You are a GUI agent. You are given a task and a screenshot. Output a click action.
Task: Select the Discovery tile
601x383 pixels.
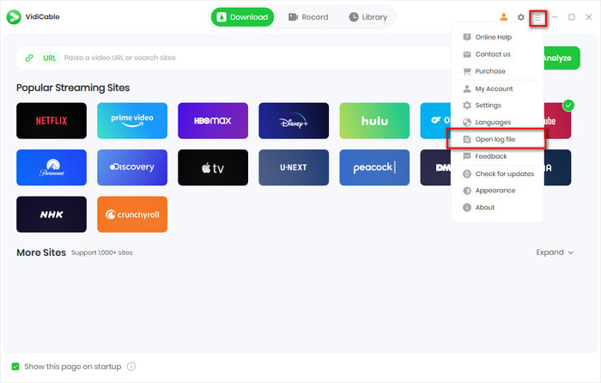(132, 167)
